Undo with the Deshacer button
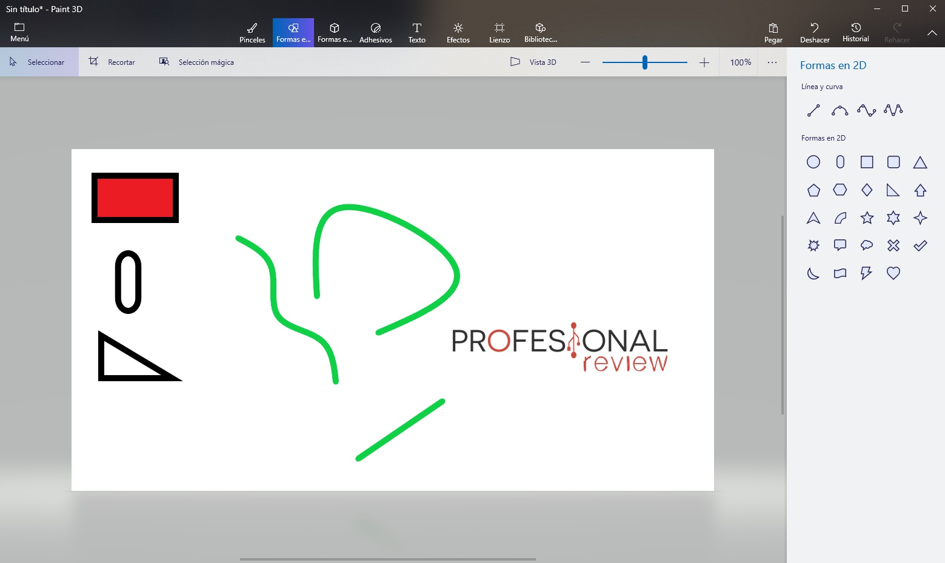The width and height of the screenshot is (945, 563). [814, 32]
